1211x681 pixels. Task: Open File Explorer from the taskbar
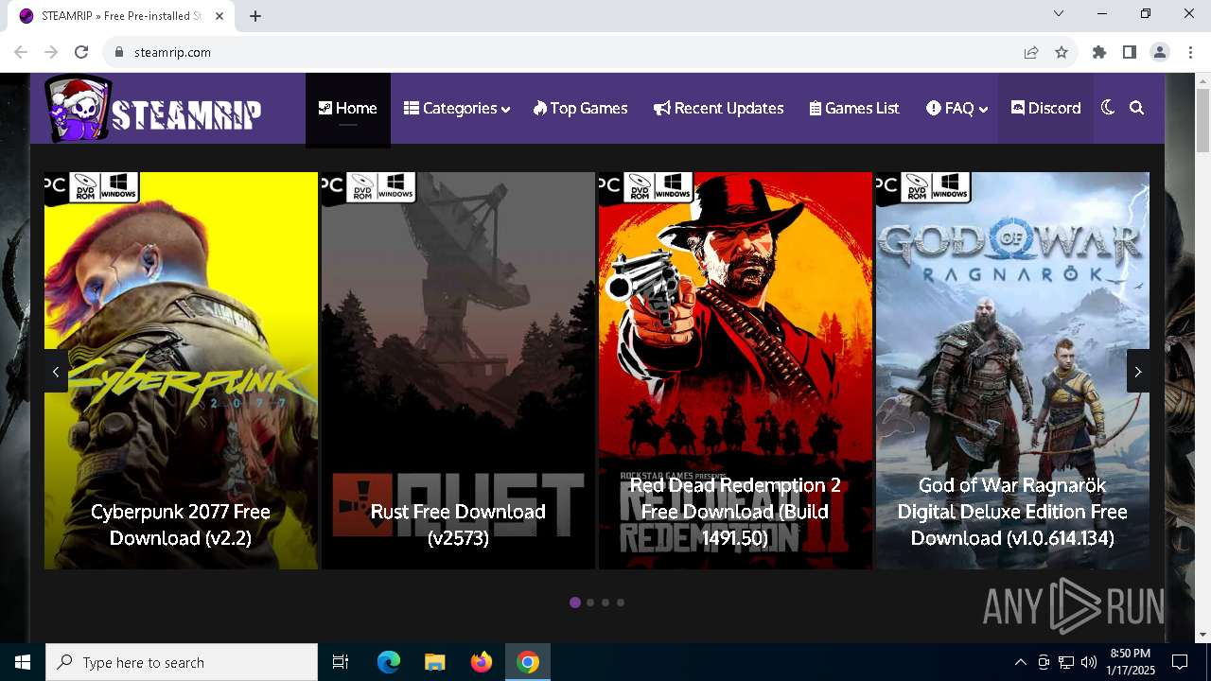[x=435, y=662]
